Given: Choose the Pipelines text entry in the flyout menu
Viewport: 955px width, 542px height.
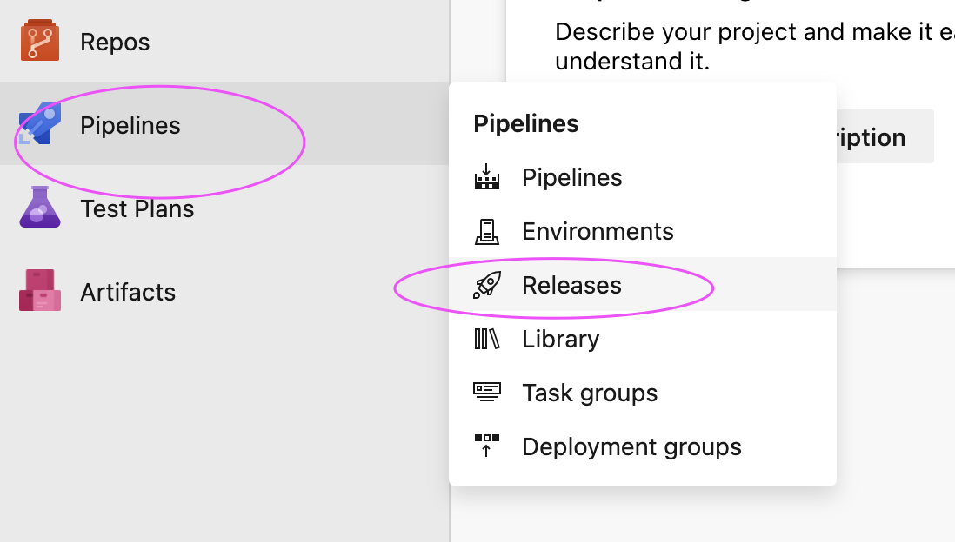Looking at the screenshot, I should click(572, 178).
